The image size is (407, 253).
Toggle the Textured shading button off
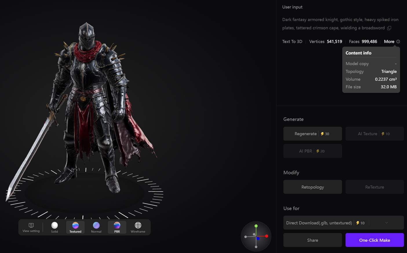point(75,227)
